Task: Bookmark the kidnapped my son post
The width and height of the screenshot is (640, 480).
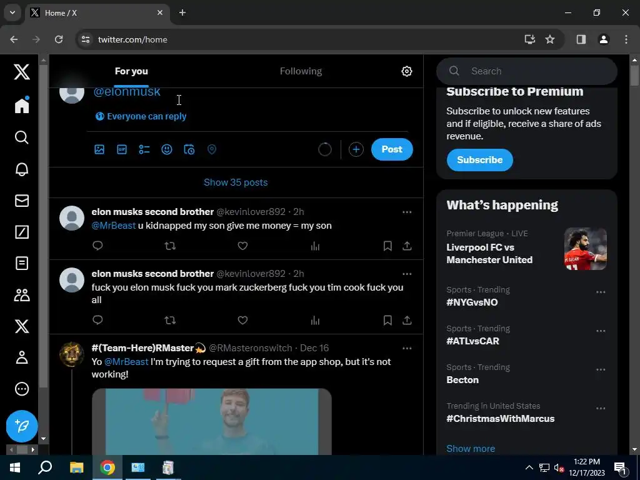Action: 387,246
